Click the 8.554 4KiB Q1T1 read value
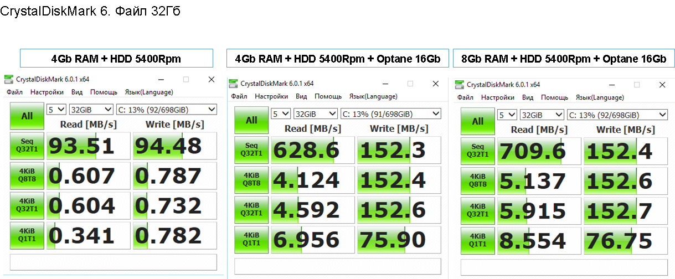Image resolution: width=675 pixels, height=279 pixels. (539, 241)
